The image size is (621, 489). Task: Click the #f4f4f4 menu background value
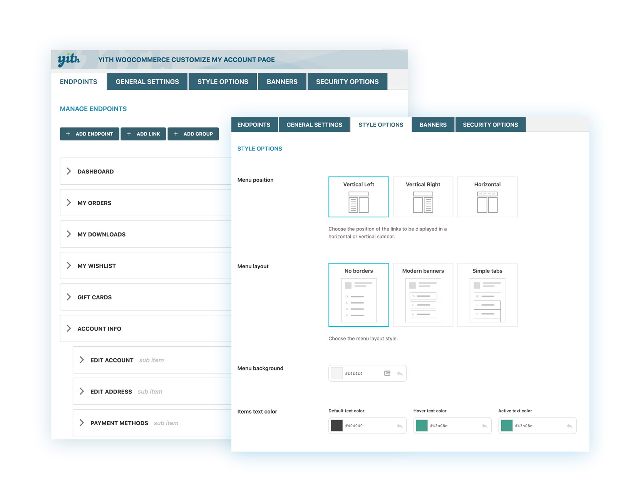click(354, 374)
